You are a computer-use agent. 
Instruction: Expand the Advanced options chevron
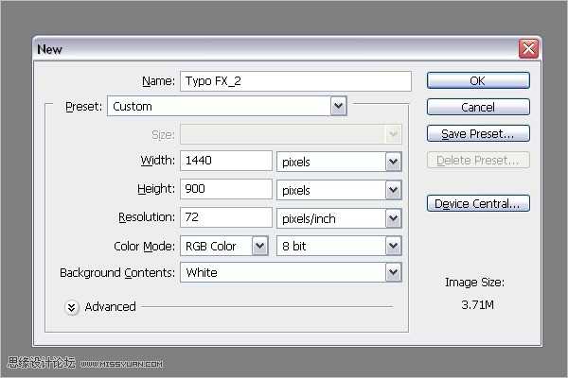[x=72, y=306]
